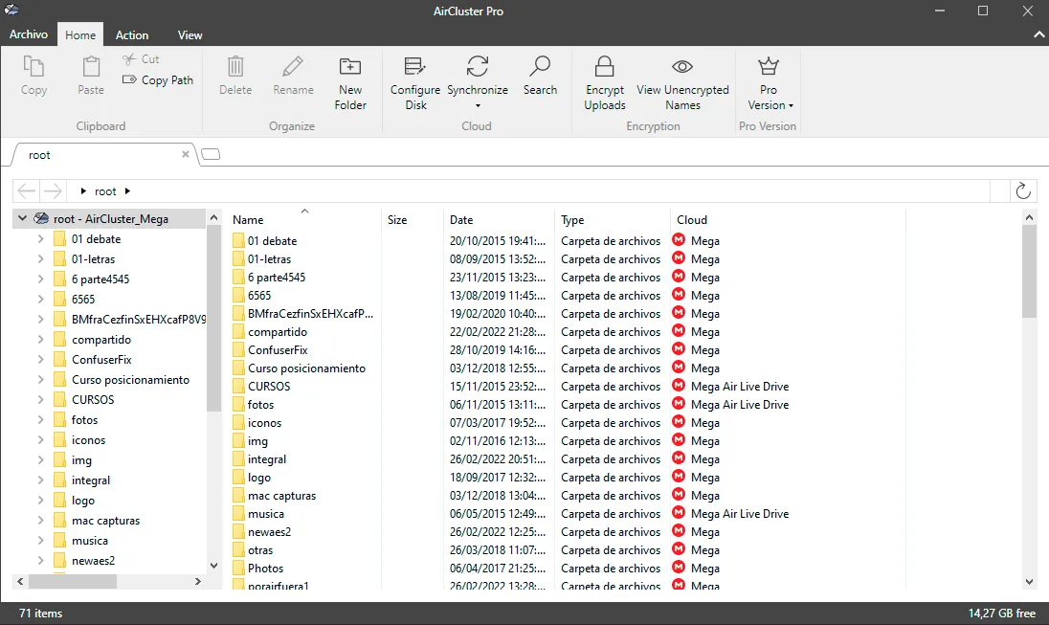Image resolution: width=1049 pixels, height=625 pixels.
Task: Sort files by the Date column header
Action: pyautogui.click(x=461, y=219)
